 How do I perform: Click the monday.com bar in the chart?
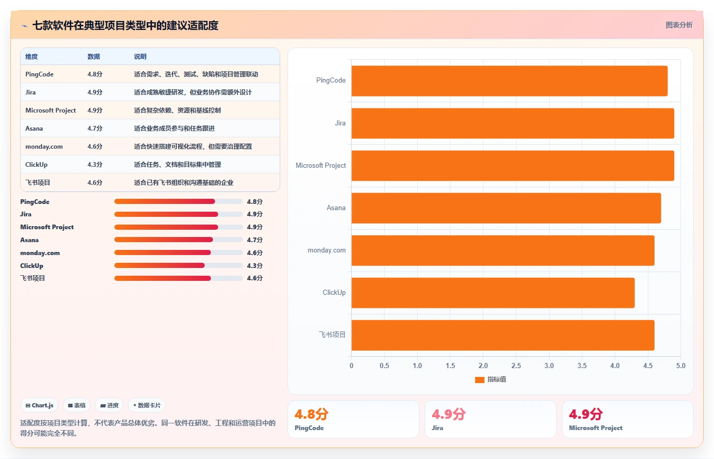(x=503, y=250)
